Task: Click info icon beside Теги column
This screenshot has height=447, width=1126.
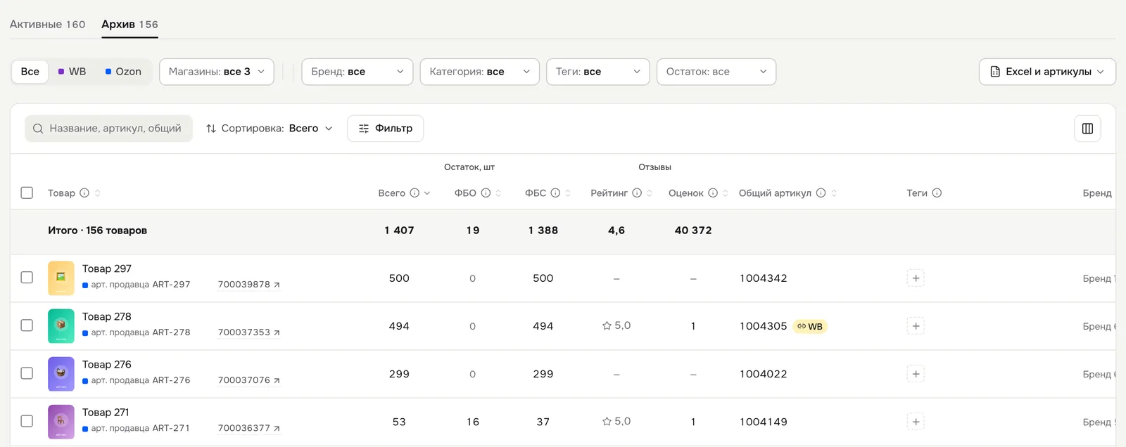Action: click(x=937, y=193)
